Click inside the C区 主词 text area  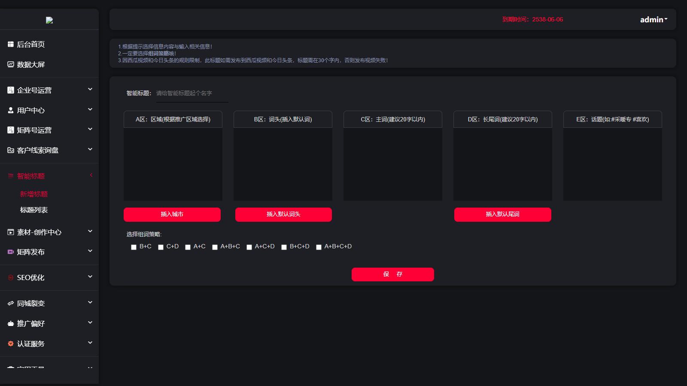tap(392, 164)
